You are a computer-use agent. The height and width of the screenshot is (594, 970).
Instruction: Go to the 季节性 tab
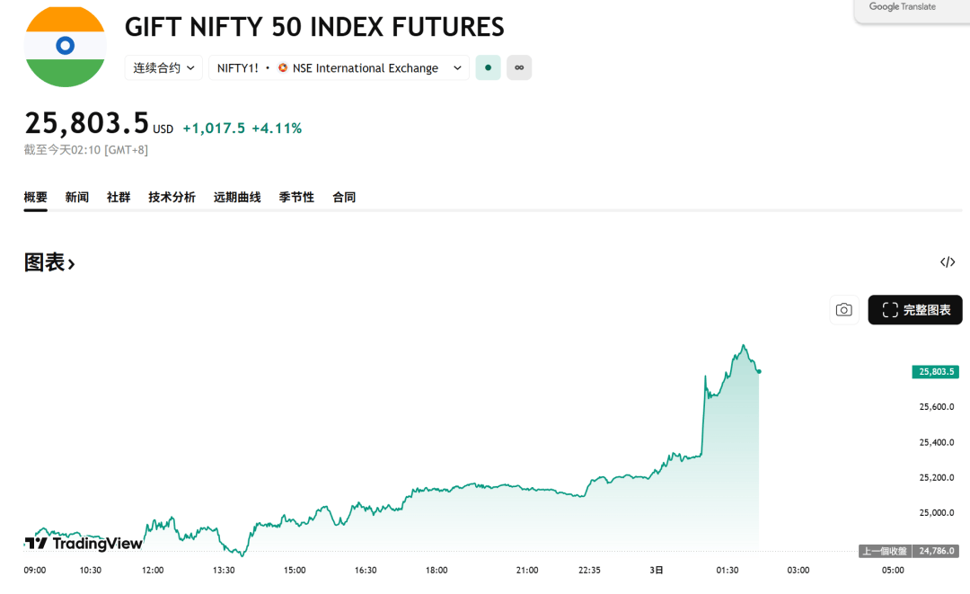click(296, 197)
